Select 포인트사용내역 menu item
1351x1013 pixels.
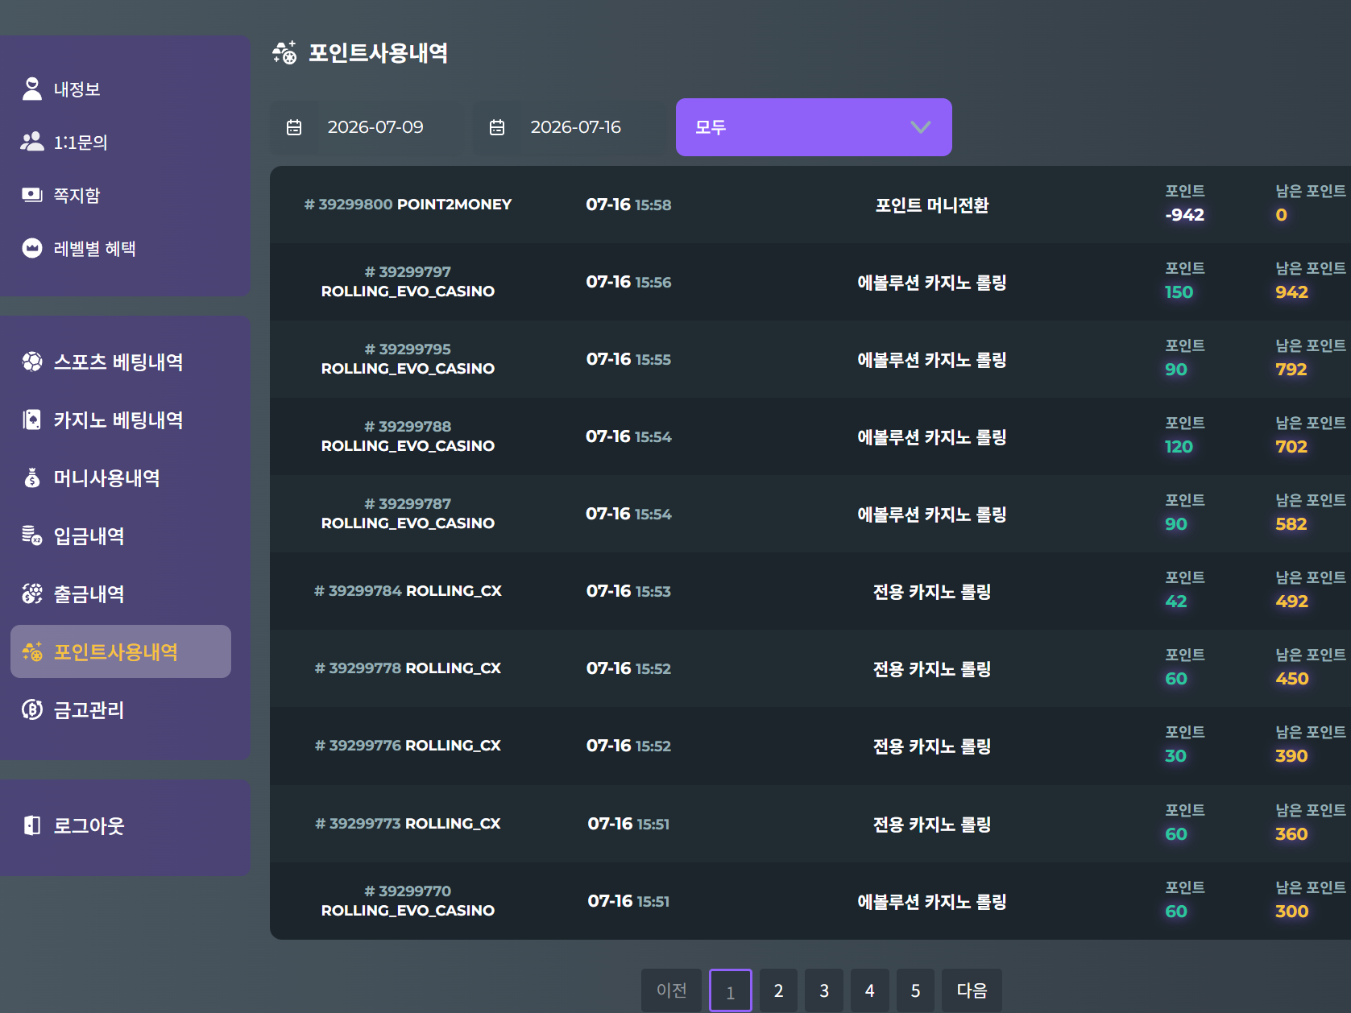coord(121,651)
